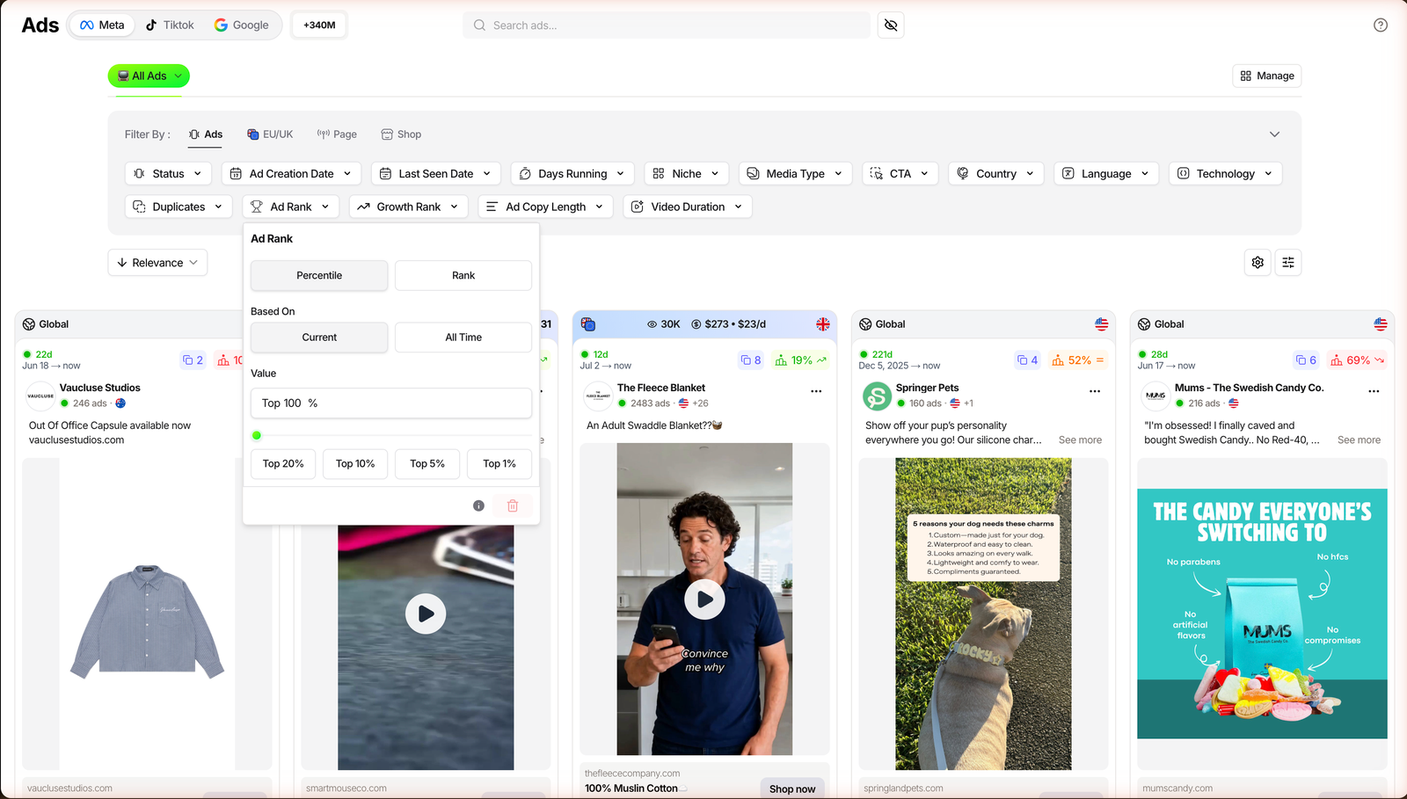The width and height of the screenshot is (1407, 799).
Task: Click the Top 1% preset button
Action: tap(499, 463)
